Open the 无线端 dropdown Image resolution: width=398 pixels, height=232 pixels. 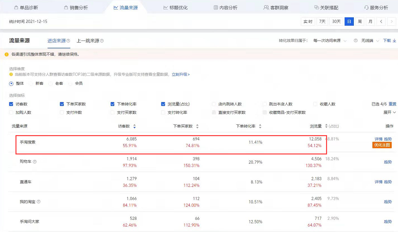[x=370, y=41]
